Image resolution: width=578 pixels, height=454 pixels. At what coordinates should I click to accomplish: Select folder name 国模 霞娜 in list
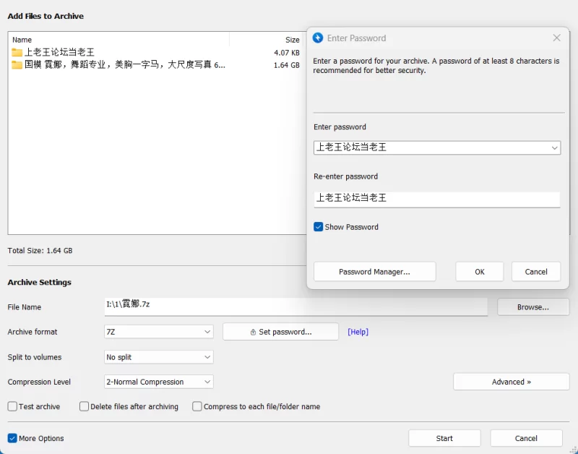(x=125, y=65)
